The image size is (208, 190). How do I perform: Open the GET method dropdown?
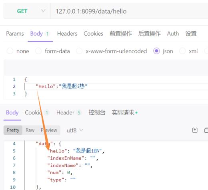pyautogui.click(x=27, y=11)
